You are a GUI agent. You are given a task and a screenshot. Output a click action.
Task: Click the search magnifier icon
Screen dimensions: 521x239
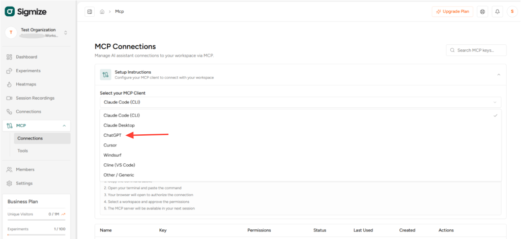(x=452, y=50)
